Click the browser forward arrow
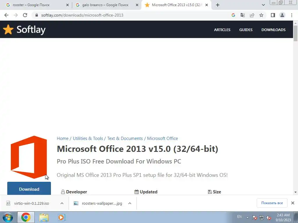The height and width of the screenshot is (223, 298). [x=16, y=15]
